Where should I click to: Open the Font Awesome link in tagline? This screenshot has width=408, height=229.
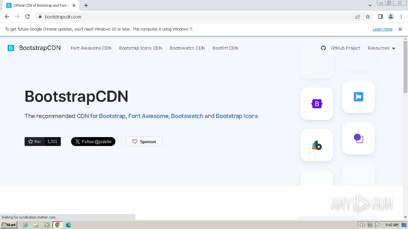point(148,116)
